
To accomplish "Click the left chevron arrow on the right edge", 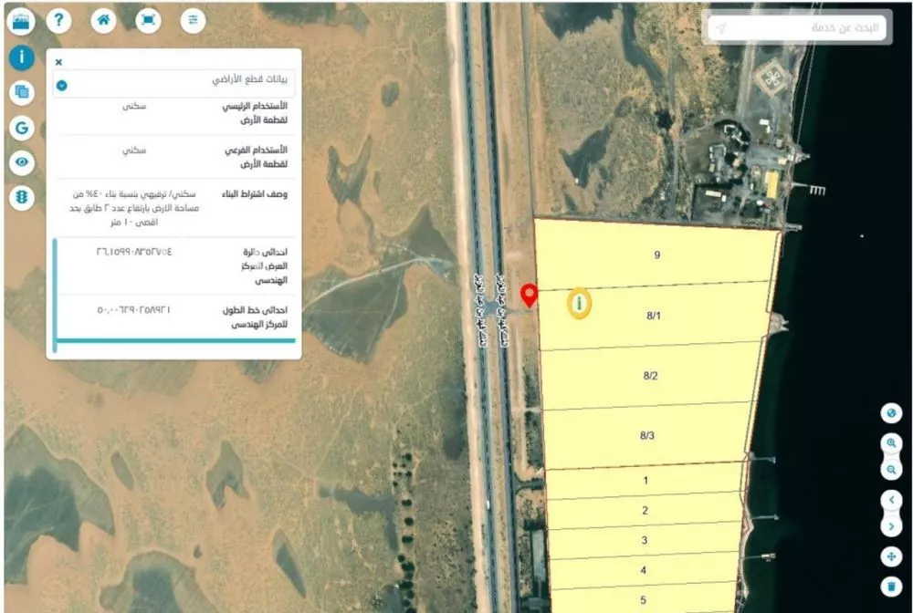I will (x=892, y=500).
